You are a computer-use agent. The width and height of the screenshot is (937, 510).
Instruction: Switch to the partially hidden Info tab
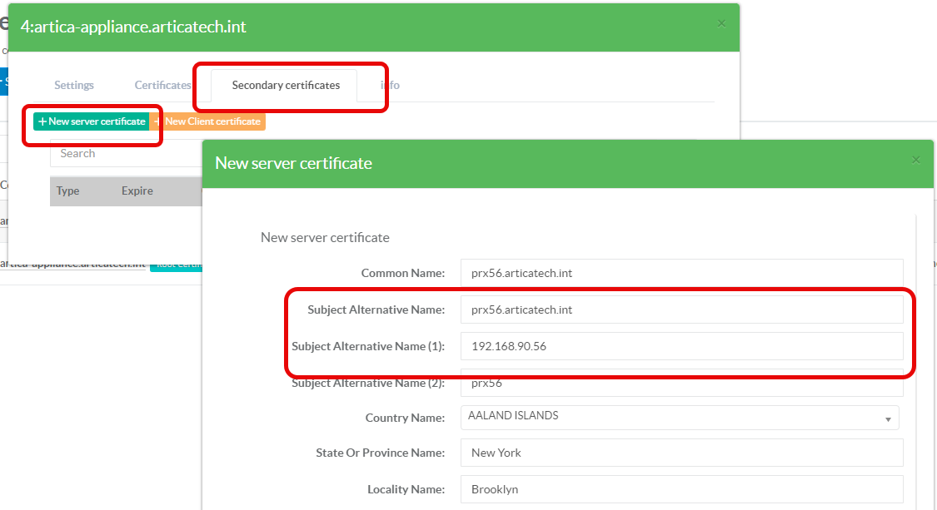[x=391, y=85]
